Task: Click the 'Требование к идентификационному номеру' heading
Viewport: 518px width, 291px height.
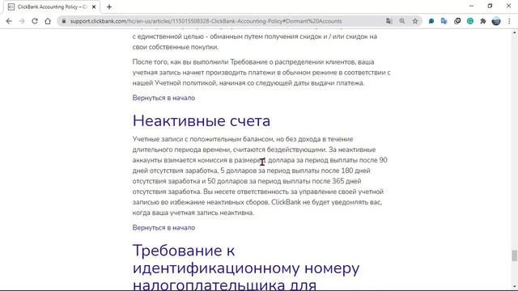Action: (246, 268)
